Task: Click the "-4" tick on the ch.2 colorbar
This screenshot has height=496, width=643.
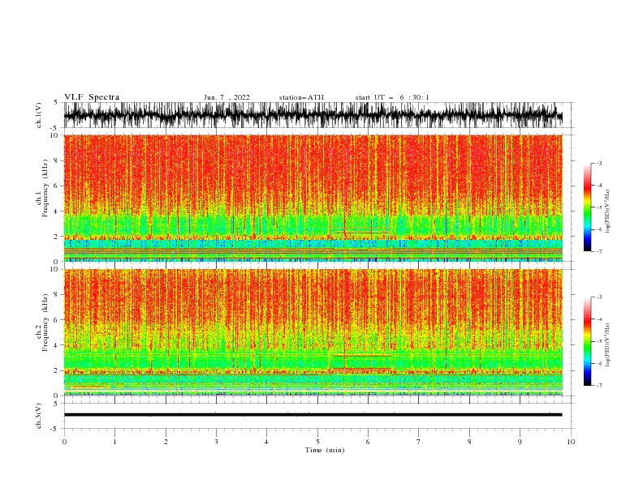Action: click(x=598, y=319)
